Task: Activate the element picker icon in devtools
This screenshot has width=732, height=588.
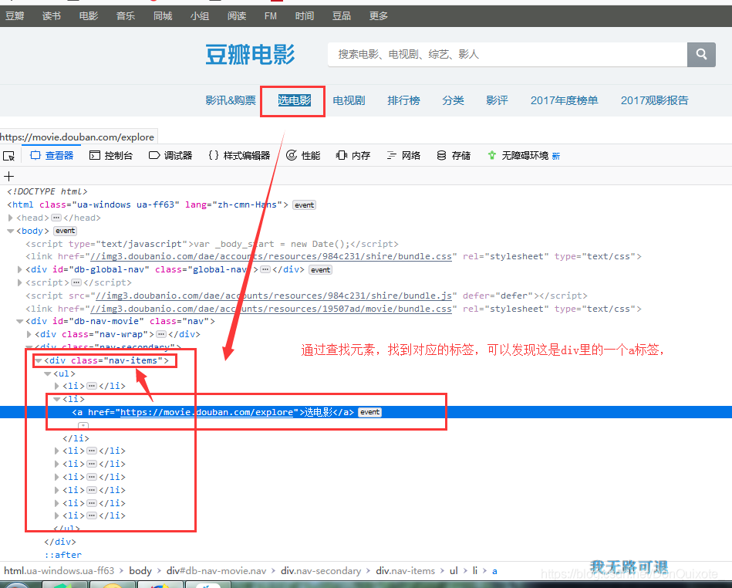Action: (x=8, y=156)
